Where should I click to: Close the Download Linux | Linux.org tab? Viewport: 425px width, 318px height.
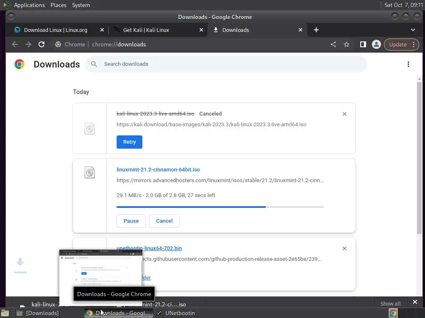pos(102,30)
